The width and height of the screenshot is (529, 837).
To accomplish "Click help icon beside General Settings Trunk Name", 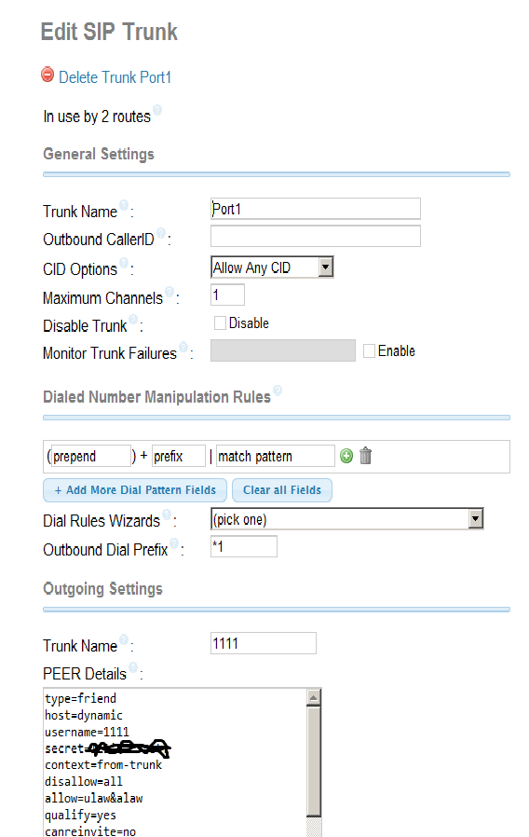I will (124, 205).
